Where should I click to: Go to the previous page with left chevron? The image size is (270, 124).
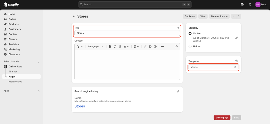(x=234, y=16)
